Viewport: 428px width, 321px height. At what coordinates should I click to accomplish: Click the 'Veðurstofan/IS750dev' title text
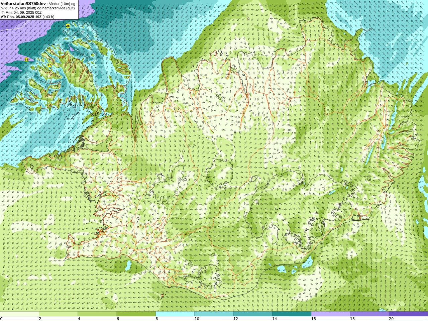(x=23, y=3)
